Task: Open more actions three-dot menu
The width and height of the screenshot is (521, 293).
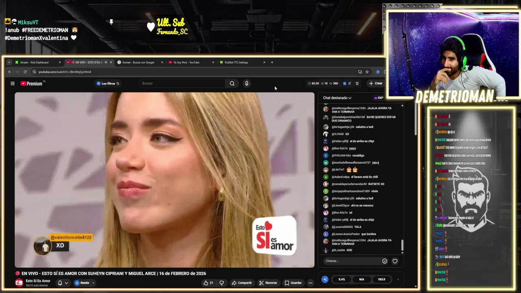Action: click(311, 283)
